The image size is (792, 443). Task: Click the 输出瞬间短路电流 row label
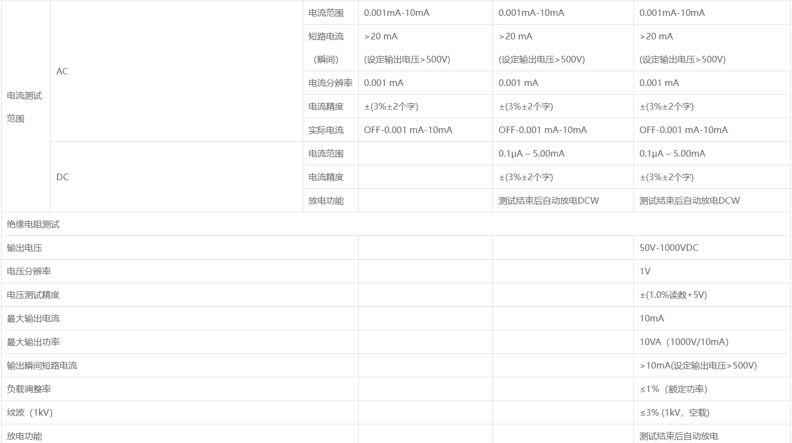point(42,365)
